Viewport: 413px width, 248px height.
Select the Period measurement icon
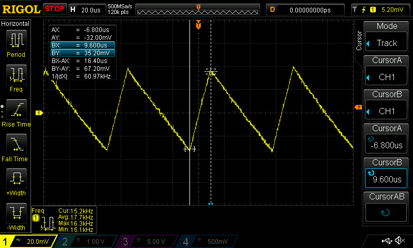coord(17,40)
